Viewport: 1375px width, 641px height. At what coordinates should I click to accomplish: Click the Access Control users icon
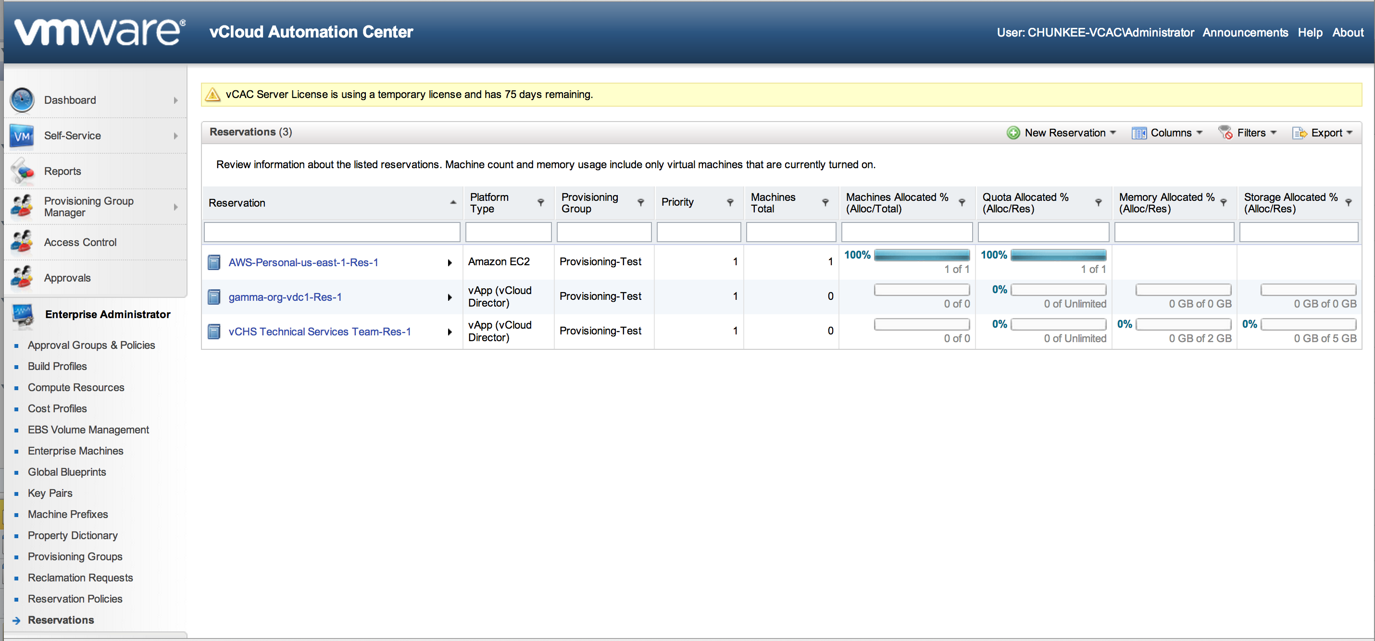pos(22,242)
